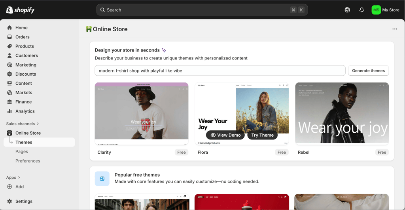Click the green store icon beside Online Store heading
This screenshot has height=210, width=405.
coord(89,29)
